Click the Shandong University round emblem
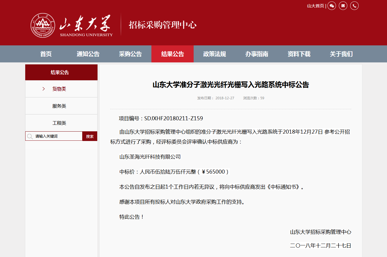The height and width of the screenshot is (257, 387). tap(43, 25)
